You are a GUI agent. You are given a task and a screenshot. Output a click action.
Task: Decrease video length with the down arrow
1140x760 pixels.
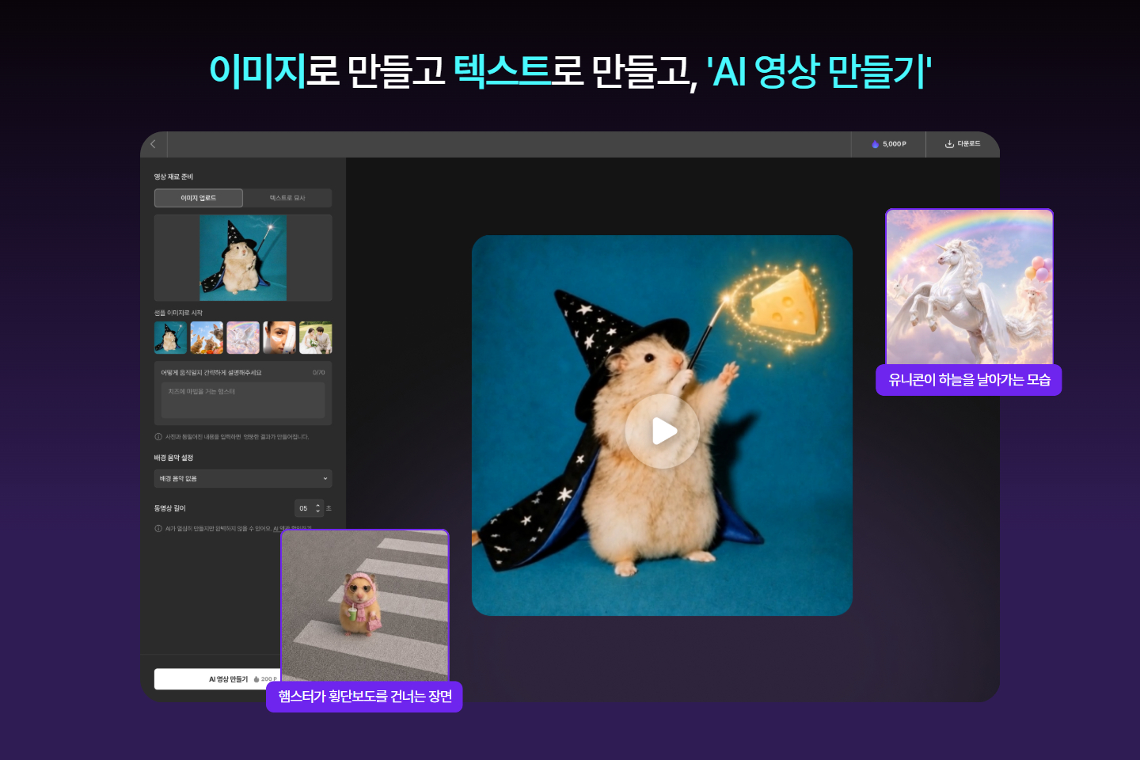click(318, 511)
